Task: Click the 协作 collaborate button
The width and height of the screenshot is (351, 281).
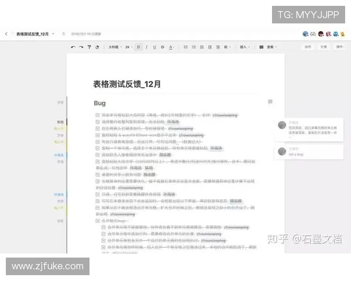Action: (x=308, y=47)
